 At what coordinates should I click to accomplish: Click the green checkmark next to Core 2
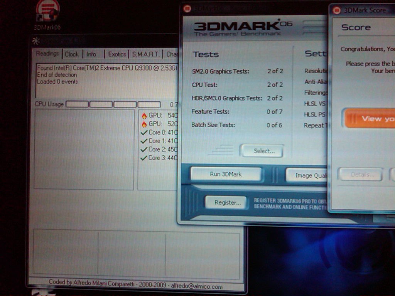coord(144,150)
